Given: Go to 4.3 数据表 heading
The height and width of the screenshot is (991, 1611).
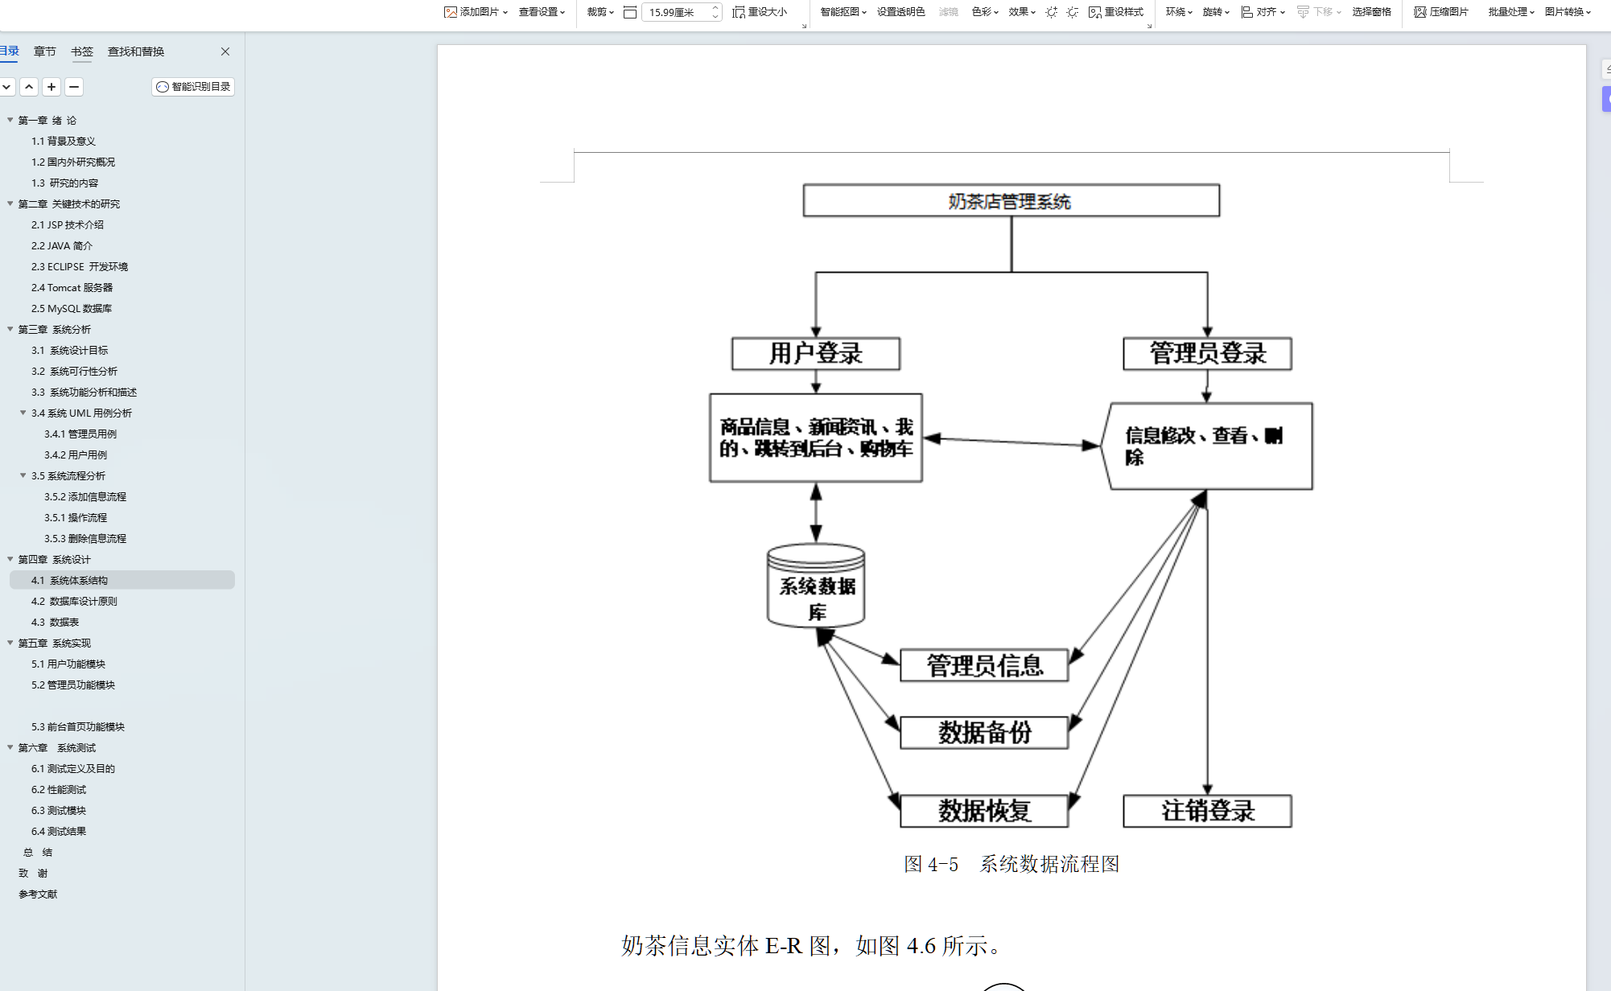Looking at the screenshot, I should click(x=56, y=622).
